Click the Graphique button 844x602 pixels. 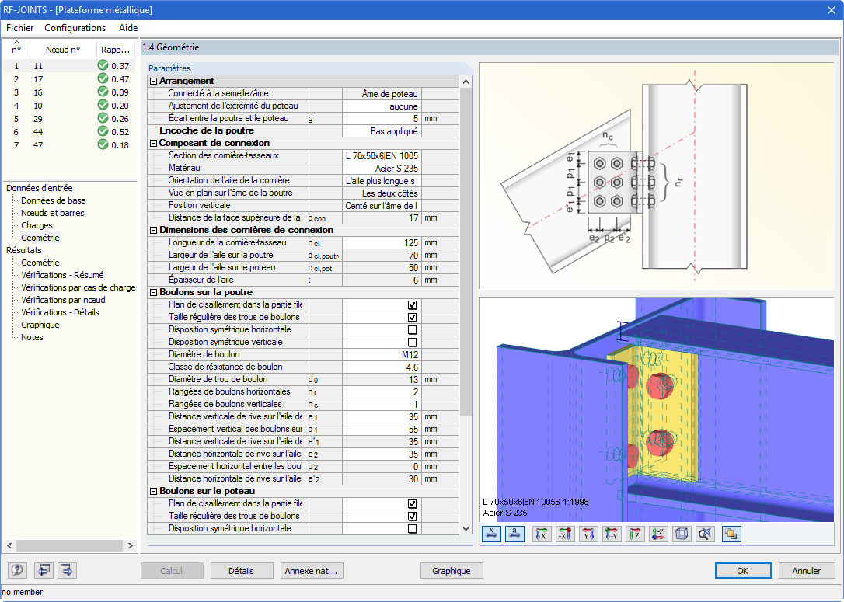point(451,571)
